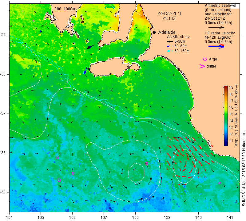Click the Altimetric sealevel legend title
This screenshot has width=246, height=221.
coord(220,6)
